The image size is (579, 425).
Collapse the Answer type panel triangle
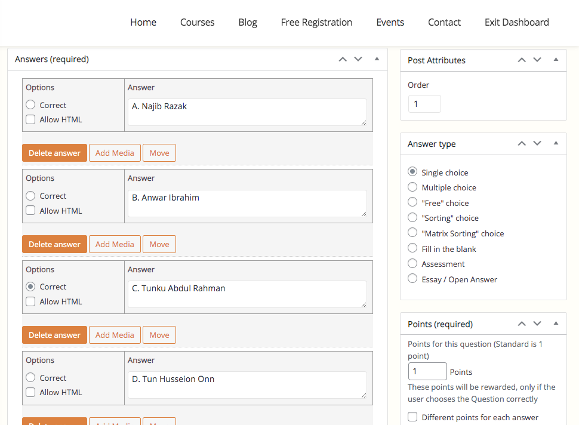coord(556,144)
